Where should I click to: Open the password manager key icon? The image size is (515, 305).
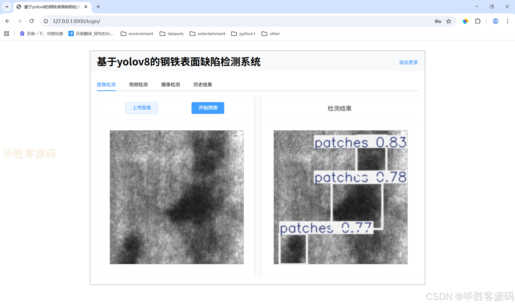click(438, 21)
